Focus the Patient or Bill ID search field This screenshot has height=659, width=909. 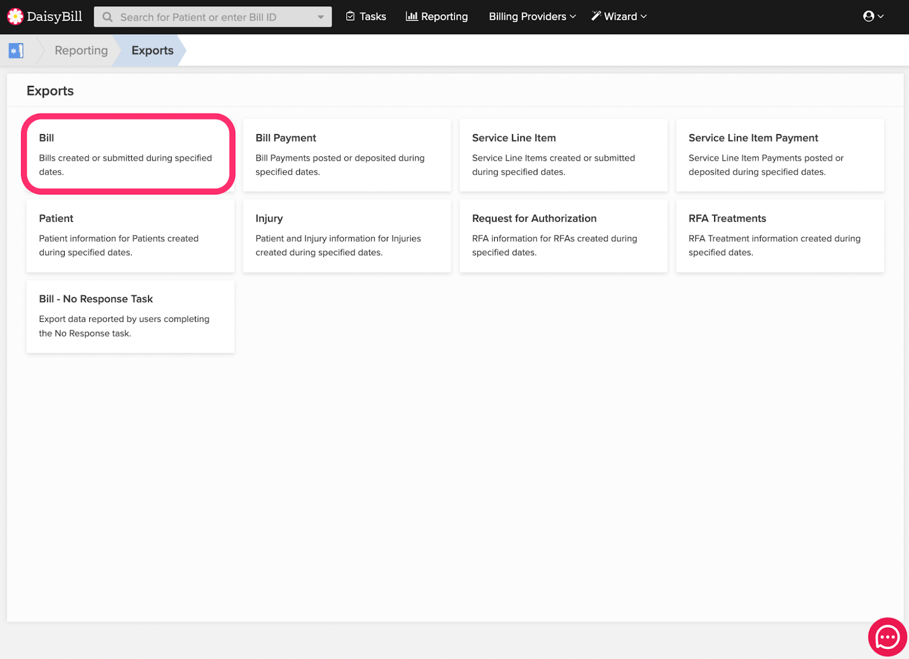(x=213, y=17)
